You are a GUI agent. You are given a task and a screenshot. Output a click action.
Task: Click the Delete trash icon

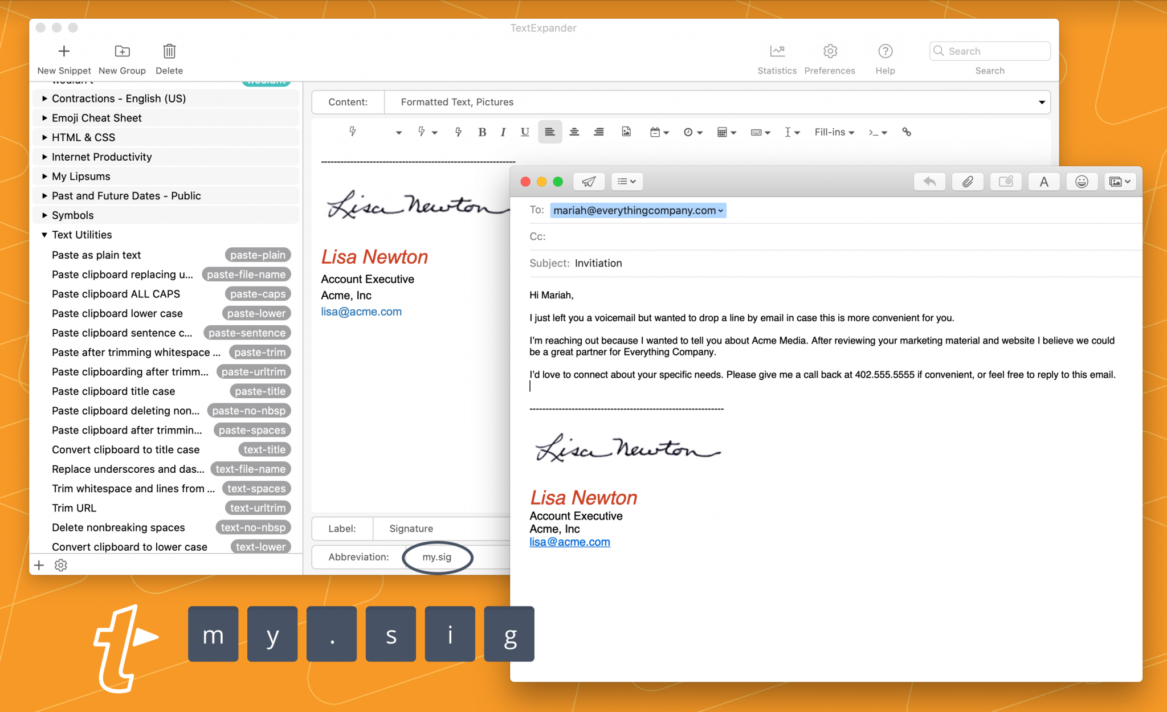click(169, 51)
